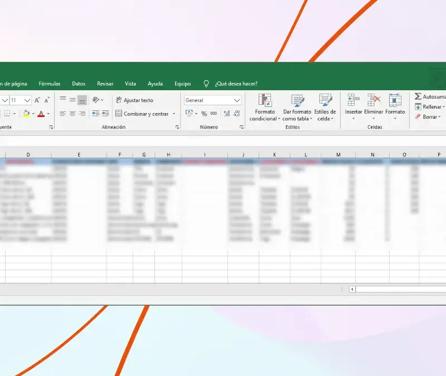Open Dar formato como tabla gallery
This screenshot has width=446, height=376.
pos(297,108)
